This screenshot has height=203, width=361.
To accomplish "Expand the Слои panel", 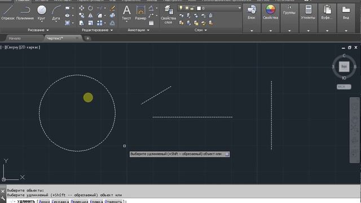I will coord(201,30).
